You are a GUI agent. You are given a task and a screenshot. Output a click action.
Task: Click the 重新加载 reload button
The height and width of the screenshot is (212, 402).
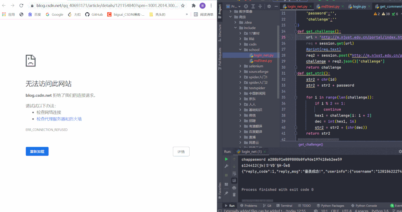(x=37, y=152)
